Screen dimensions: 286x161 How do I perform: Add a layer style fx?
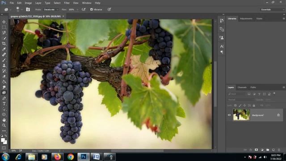click(x=251, y=150)
